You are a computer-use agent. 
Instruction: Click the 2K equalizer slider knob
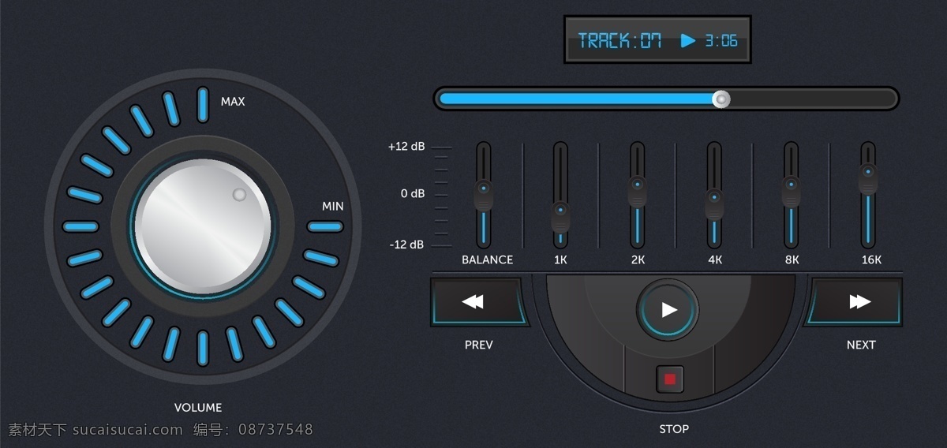638,192
